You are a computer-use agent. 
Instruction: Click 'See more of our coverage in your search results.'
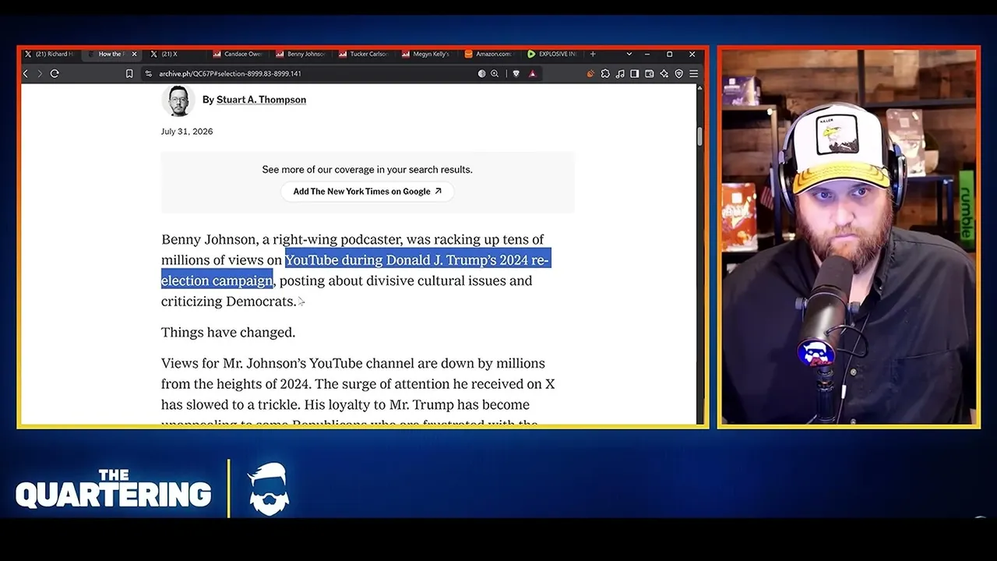pyautogui.click(x=367, y=169)
